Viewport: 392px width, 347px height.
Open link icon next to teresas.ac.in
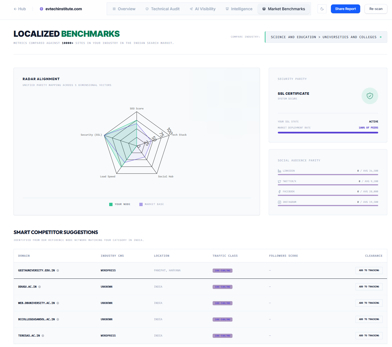pyautogui.click(x=43, y=336)
